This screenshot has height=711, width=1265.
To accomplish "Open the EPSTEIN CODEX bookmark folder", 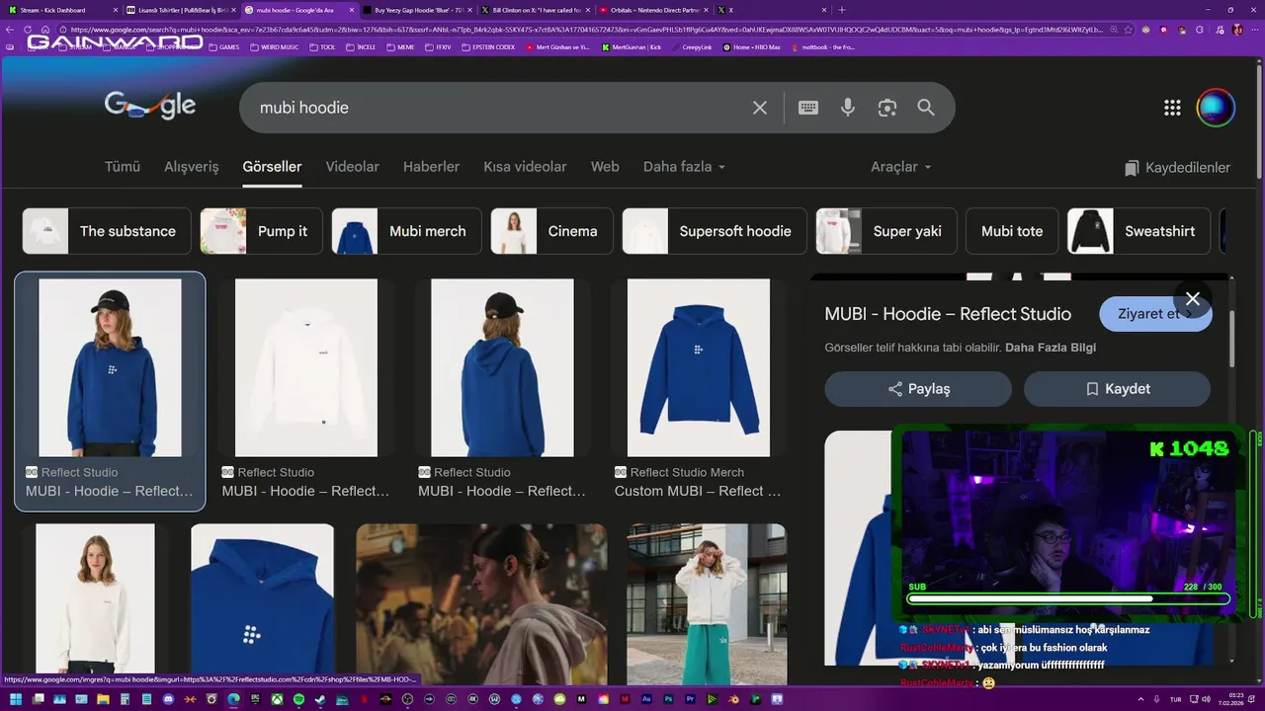I will point(488,46).
